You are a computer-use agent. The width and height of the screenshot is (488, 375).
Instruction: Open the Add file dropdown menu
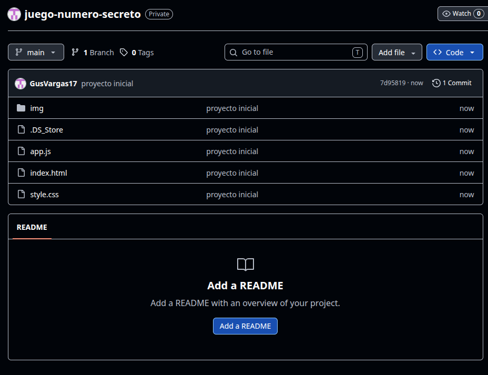coord(397,52)
